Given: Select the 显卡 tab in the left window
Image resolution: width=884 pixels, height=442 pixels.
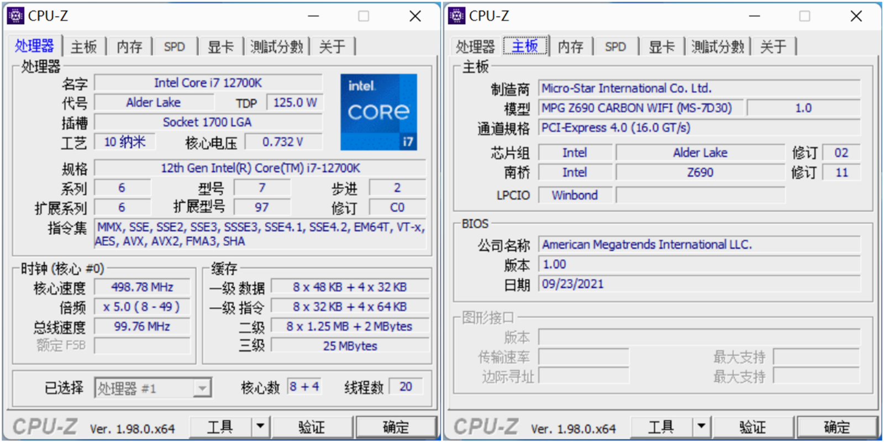Looking at the screenshot, I should tap(220, 47).
